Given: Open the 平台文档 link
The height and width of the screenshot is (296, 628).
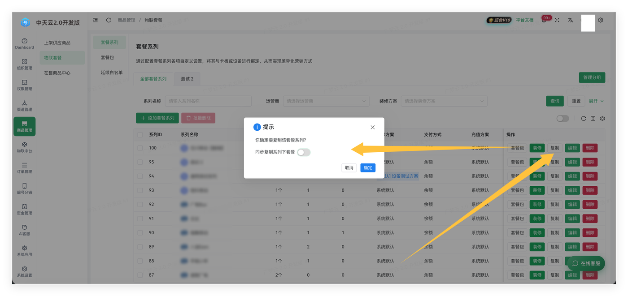Looking at the screenshot, I should coord(525,20).
